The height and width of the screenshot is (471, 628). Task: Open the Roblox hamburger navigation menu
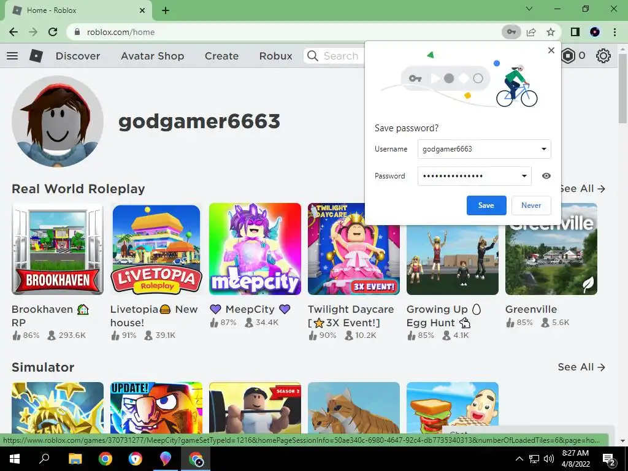(x=12, y=56)
